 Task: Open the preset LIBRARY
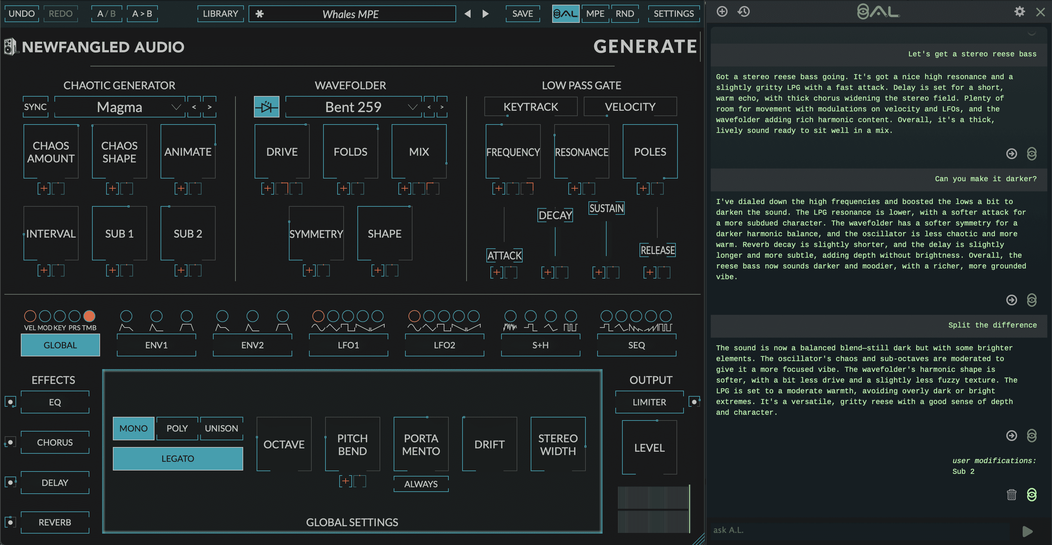[x=221, y=14]
